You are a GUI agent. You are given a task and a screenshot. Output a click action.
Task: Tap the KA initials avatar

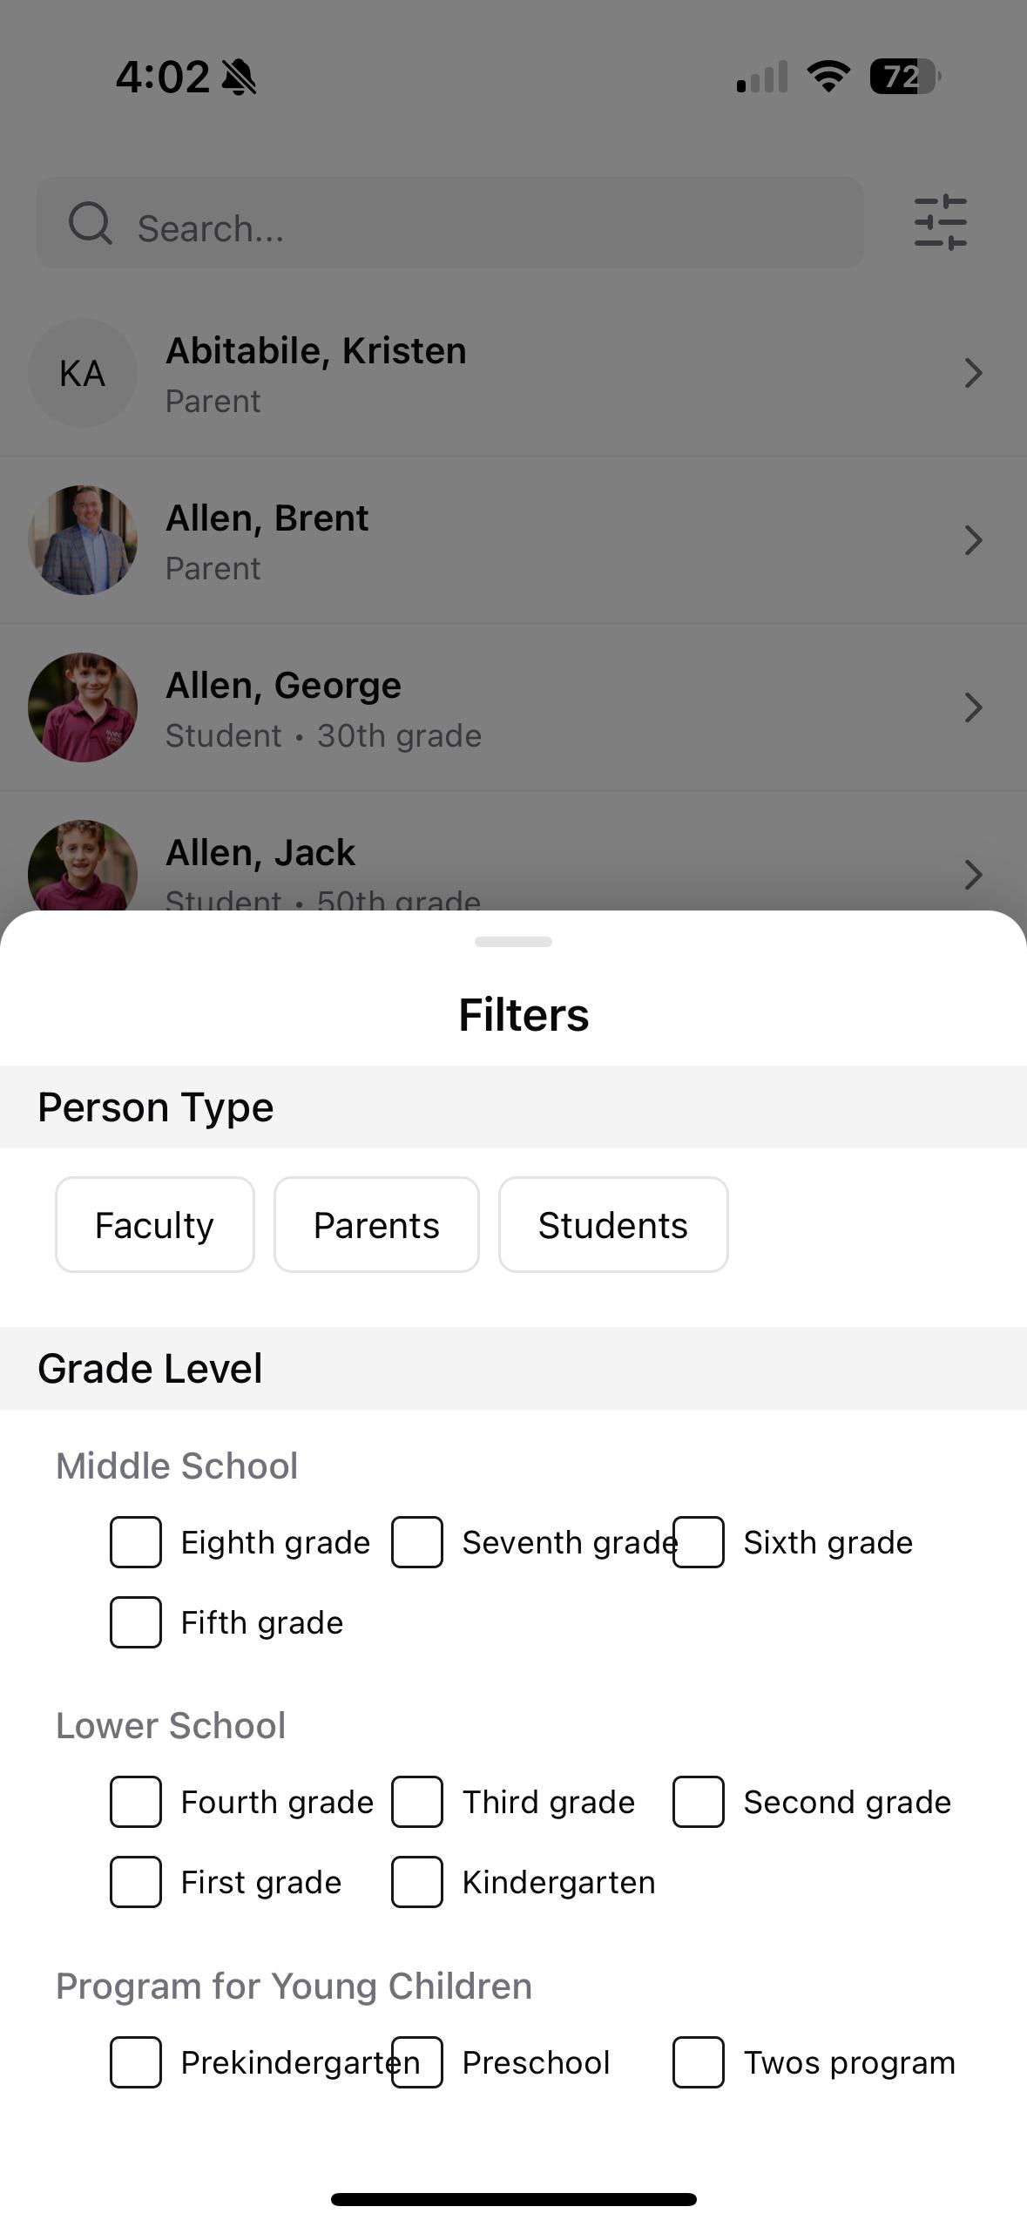83,373
